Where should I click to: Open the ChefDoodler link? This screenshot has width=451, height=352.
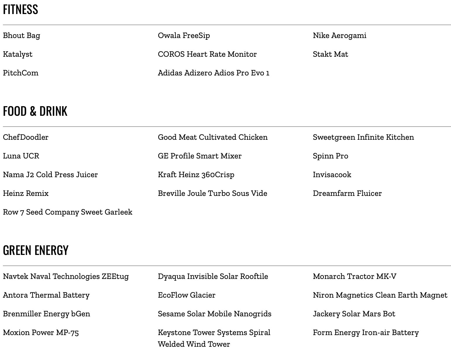coord(26,137)
